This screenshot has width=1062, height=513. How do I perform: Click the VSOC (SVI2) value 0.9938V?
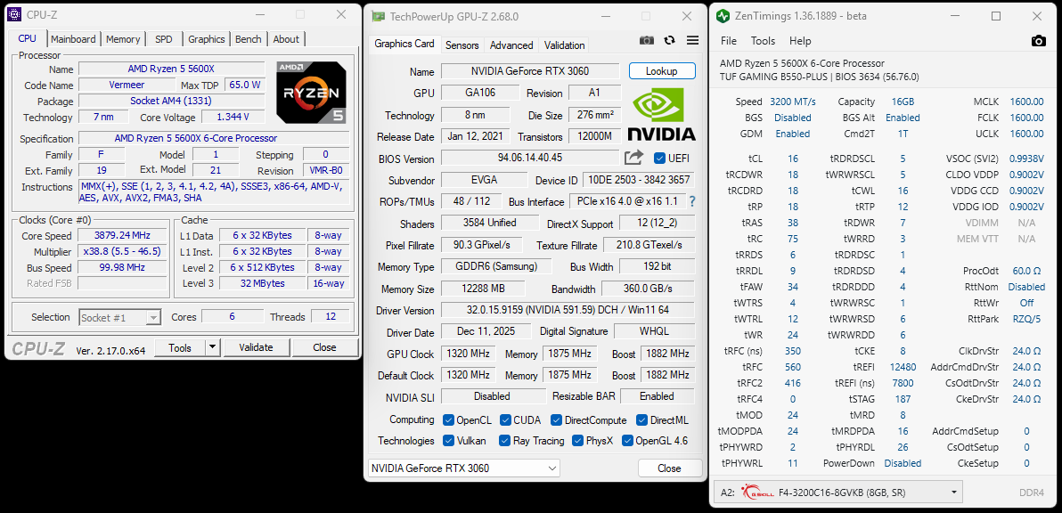coord(1026,159)
